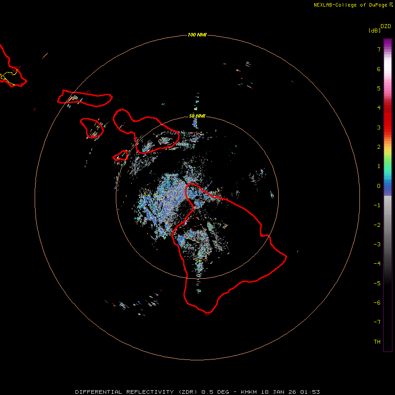Click the 1 label on the color scale
Image resolution: width=395 pixels, height=395 pixels.
pyautogui.click(x=379, y=166)
